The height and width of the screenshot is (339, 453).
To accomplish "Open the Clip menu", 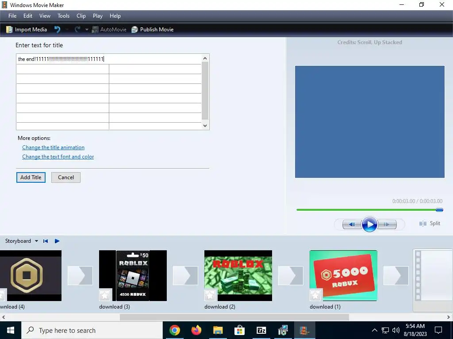I will click(81, 16).
